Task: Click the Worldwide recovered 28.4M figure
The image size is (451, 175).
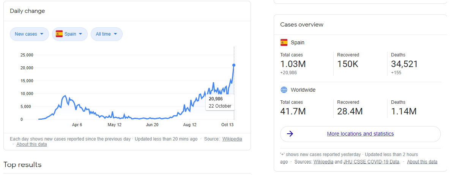Action: tap(350, 111)
